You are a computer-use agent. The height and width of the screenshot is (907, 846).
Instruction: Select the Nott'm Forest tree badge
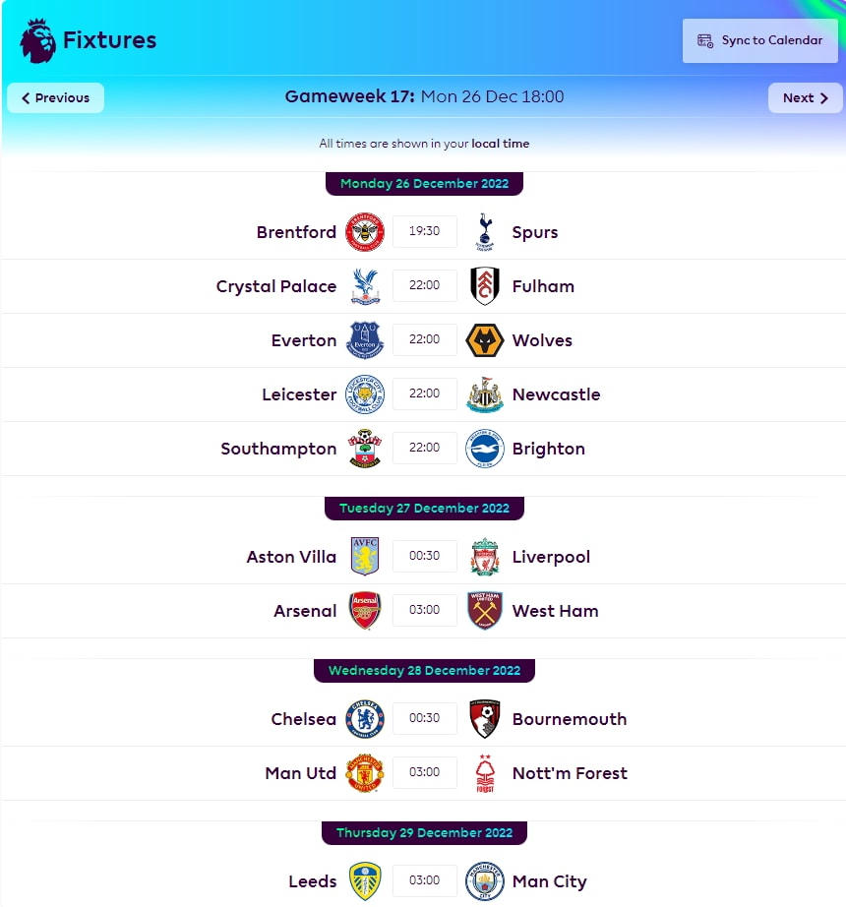(484, 773)
